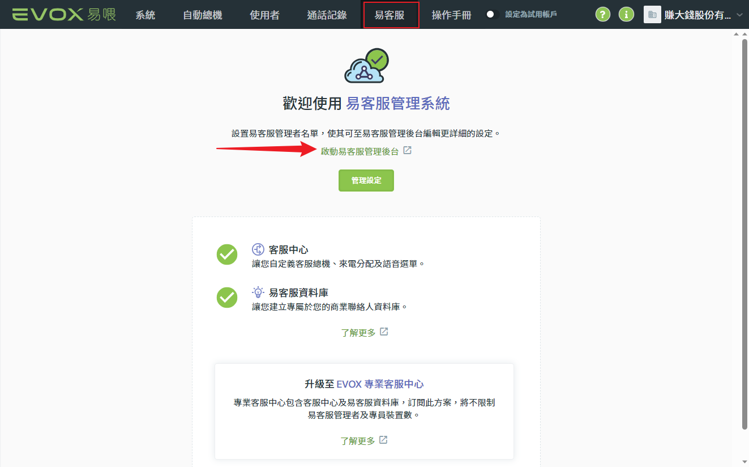This screenshot has width=749, height=467.
Task: Open the 系統 menu
Action: pos(145,15)
